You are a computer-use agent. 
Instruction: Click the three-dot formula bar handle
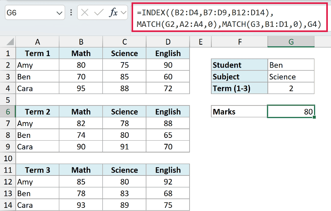pyautogui.click(x=71, y=13)
